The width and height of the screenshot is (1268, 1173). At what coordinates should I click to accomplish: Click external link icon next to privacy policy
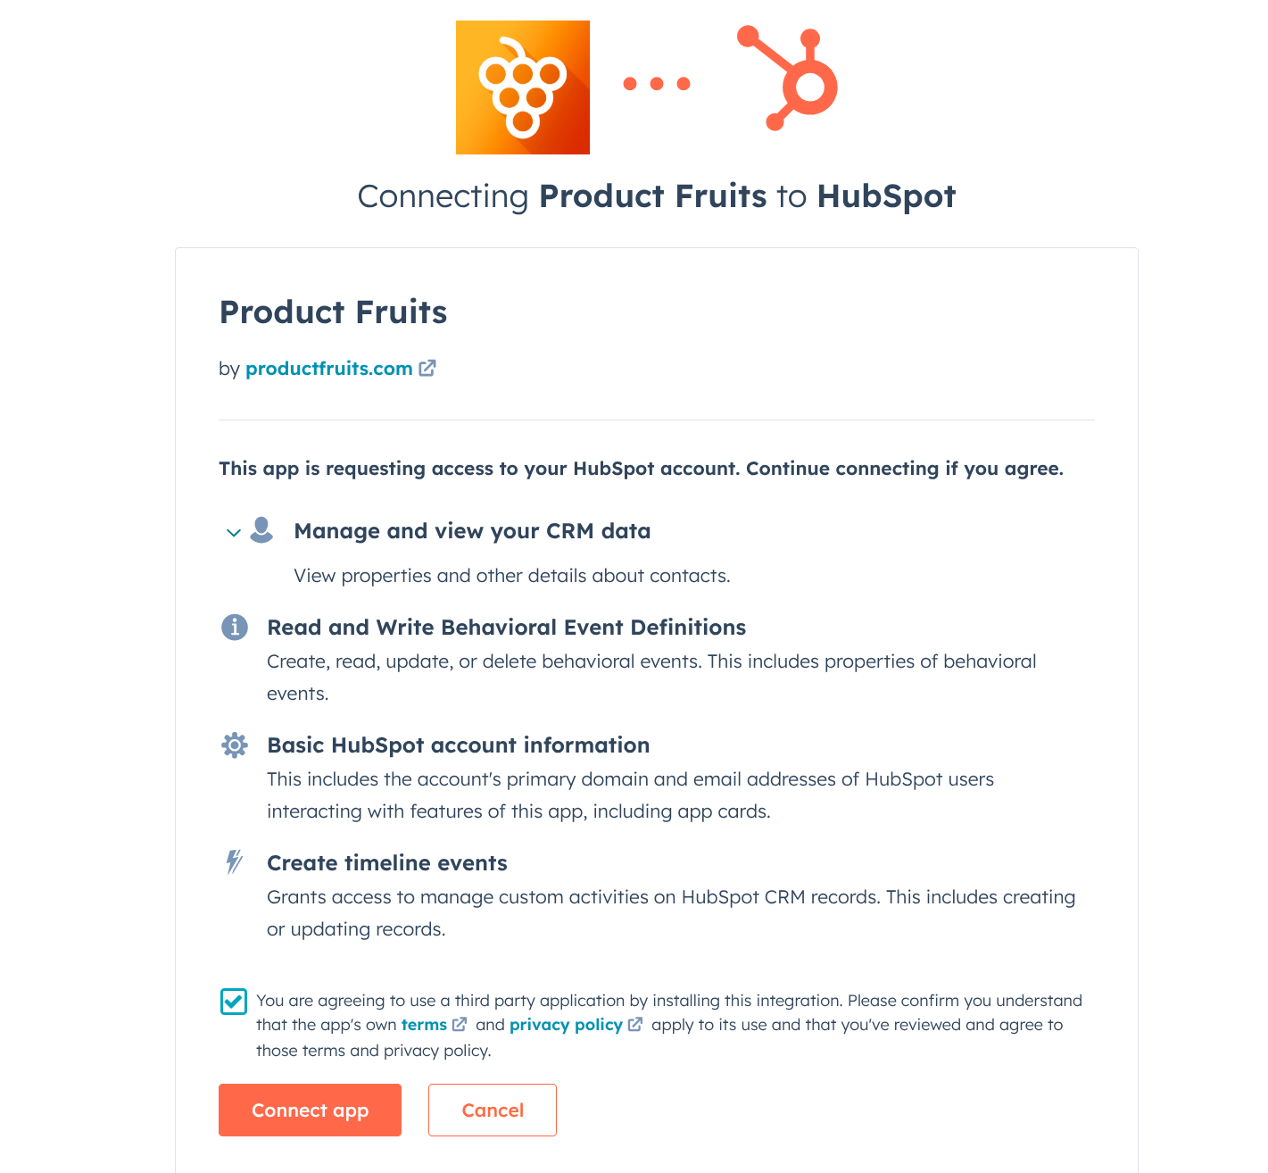coord(635,1025)
